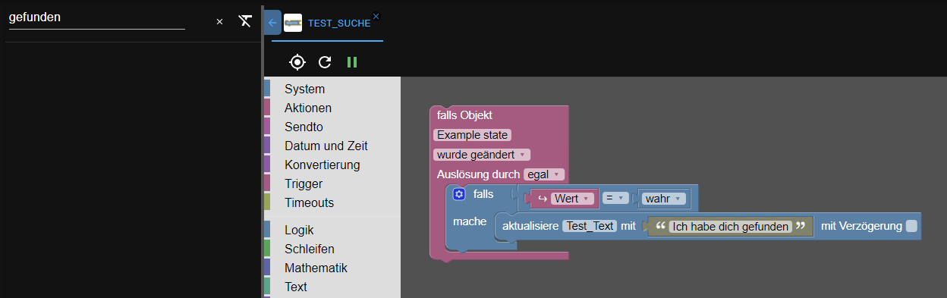Open the Trigger toolbox category
The width and height of the screenshot is (947, 298).
pos(304,184)
